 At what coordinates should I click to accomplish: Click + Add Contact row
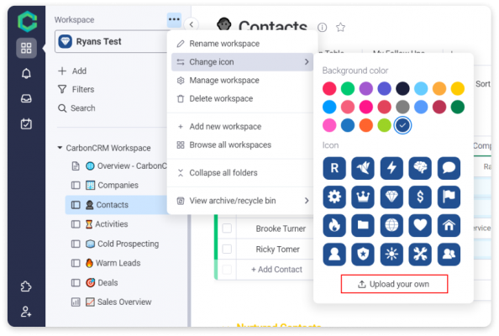[276, 270]
